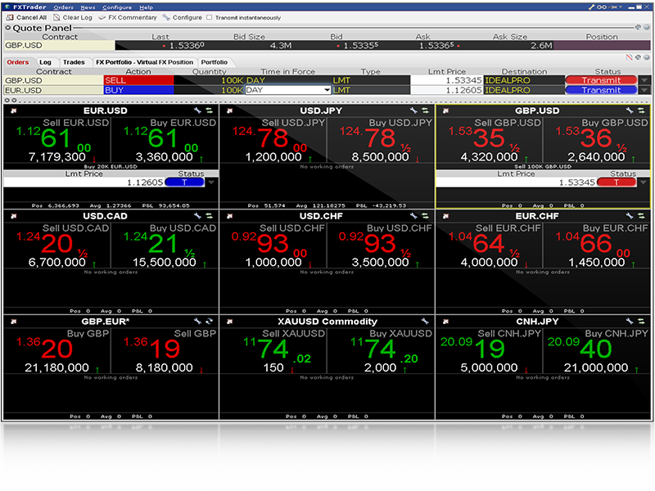Remove the GBP.USD cell with its X icon

tap(445, 110)
